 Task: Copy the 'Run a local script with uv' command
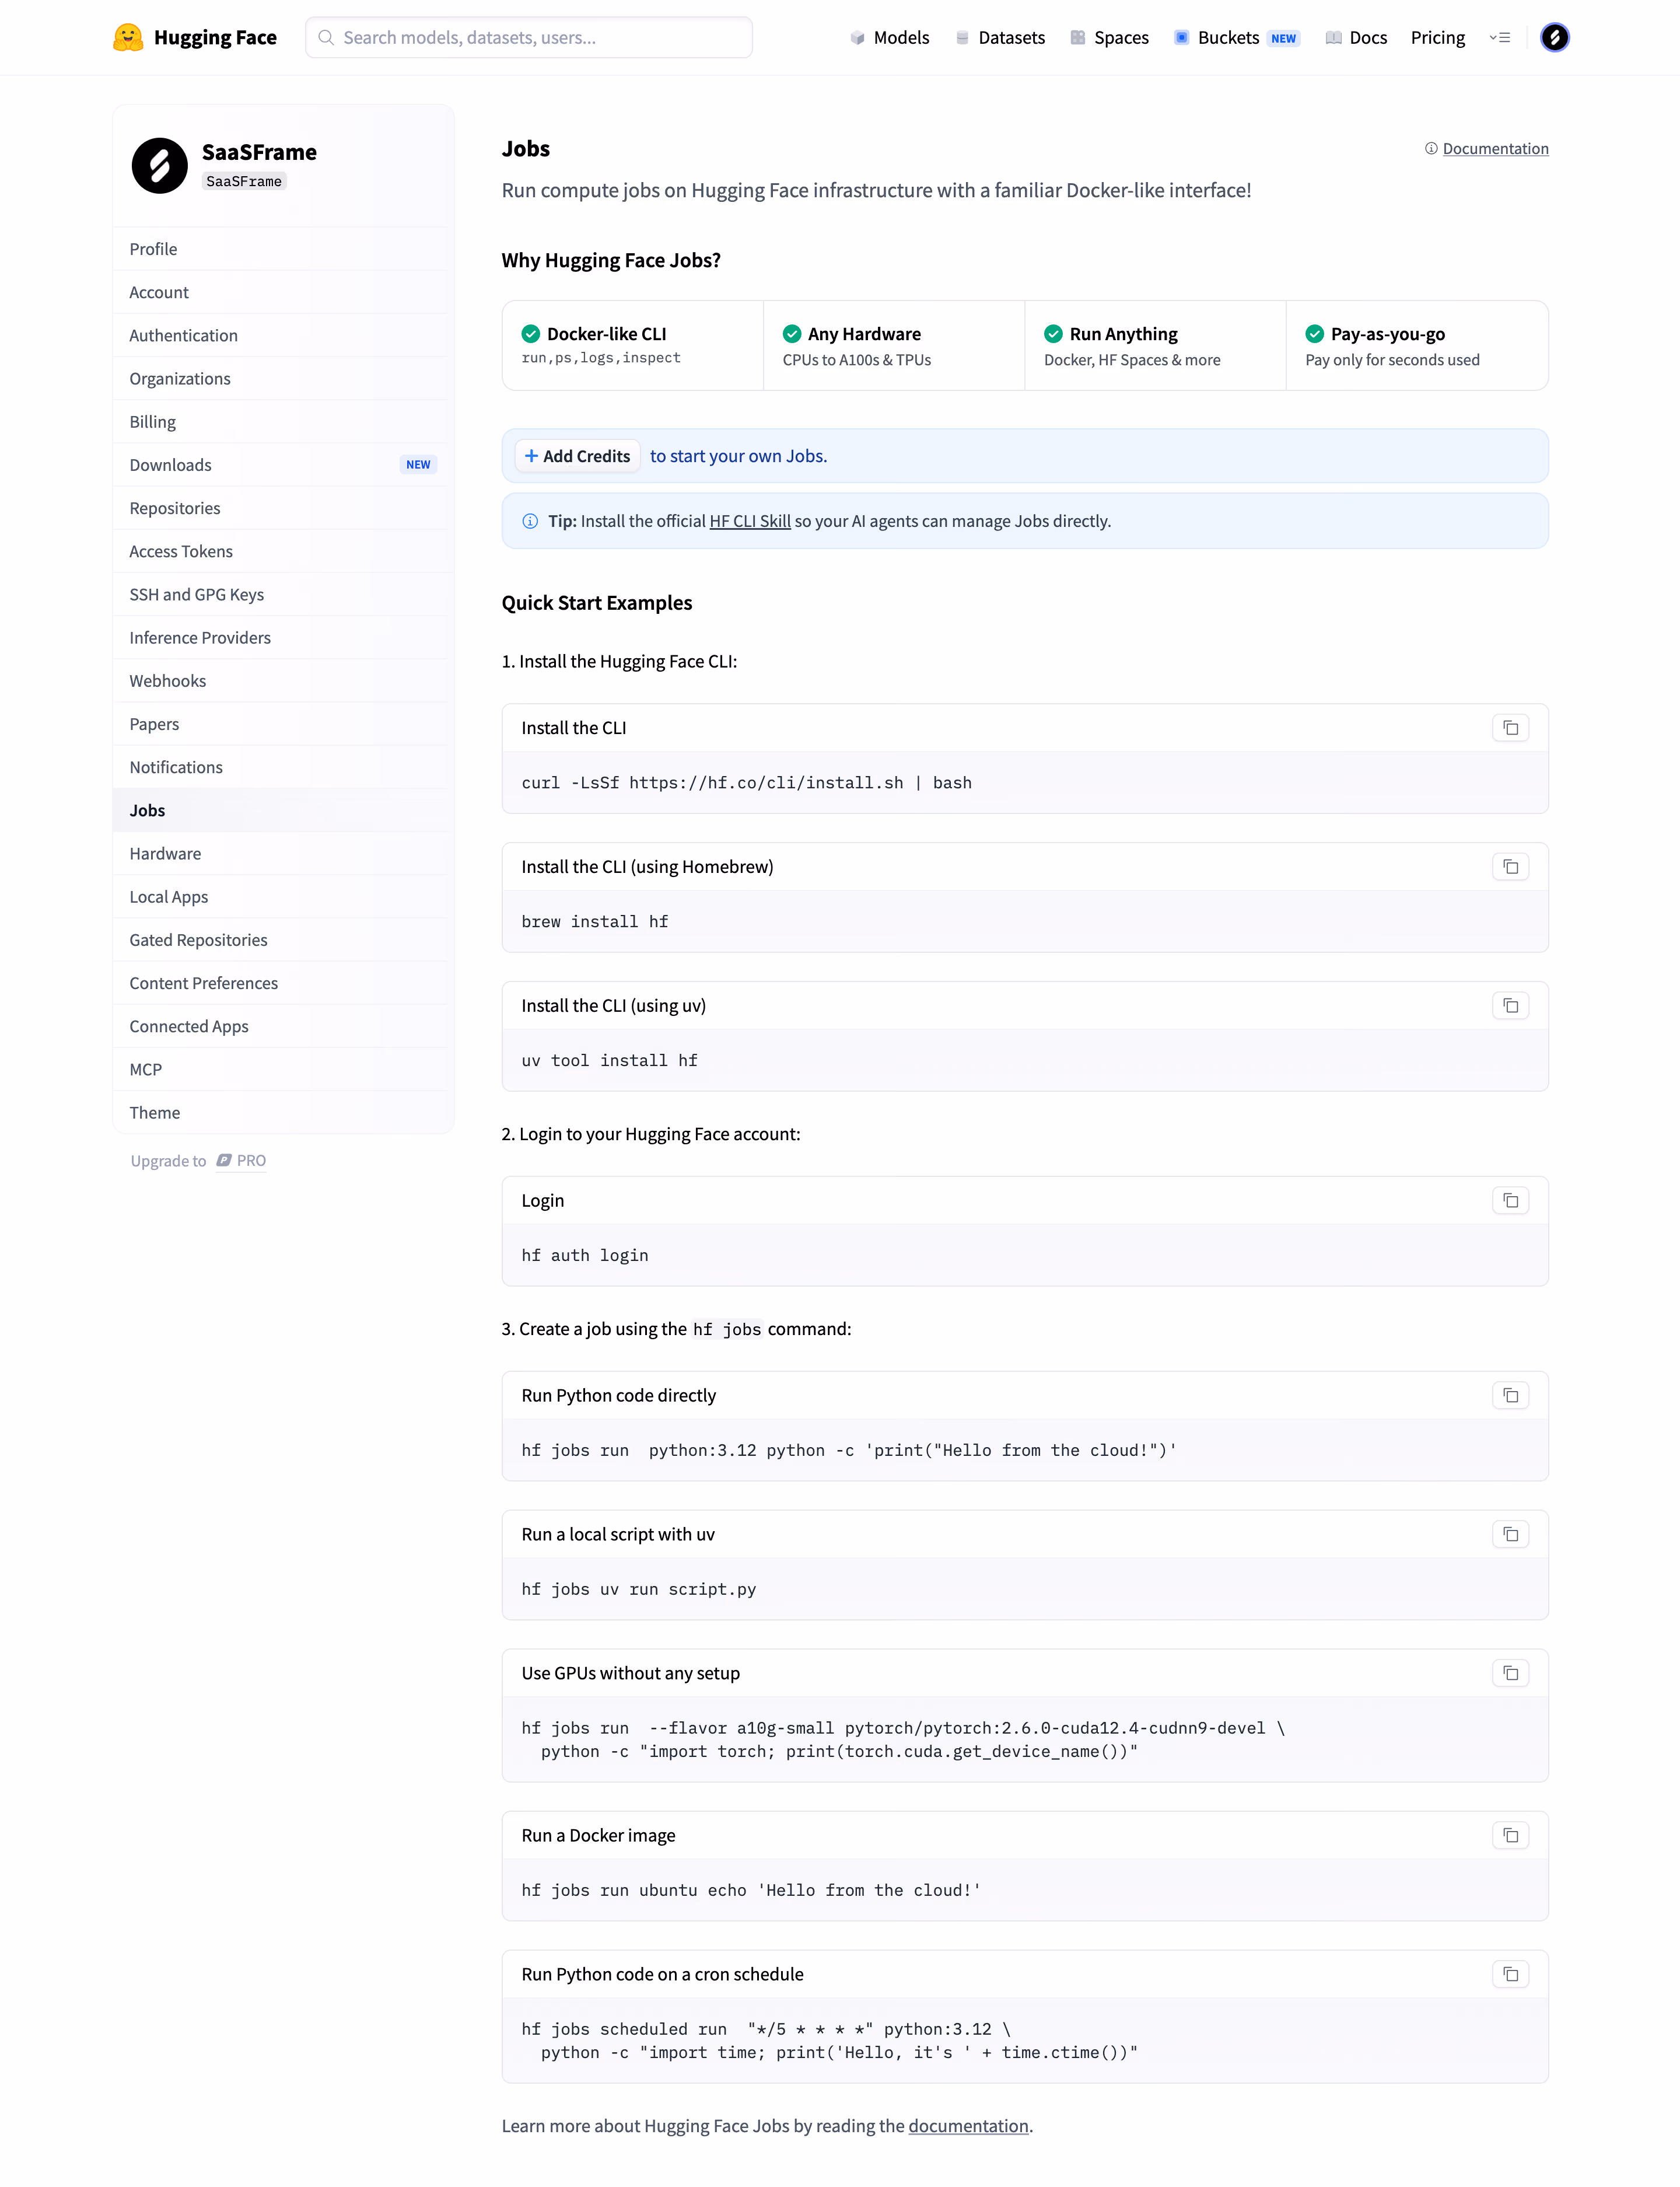coord(1510,1535)
